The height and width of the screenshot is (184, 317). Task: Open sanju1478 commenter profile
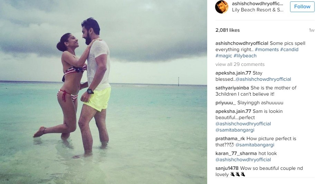[x=227, y=168]
